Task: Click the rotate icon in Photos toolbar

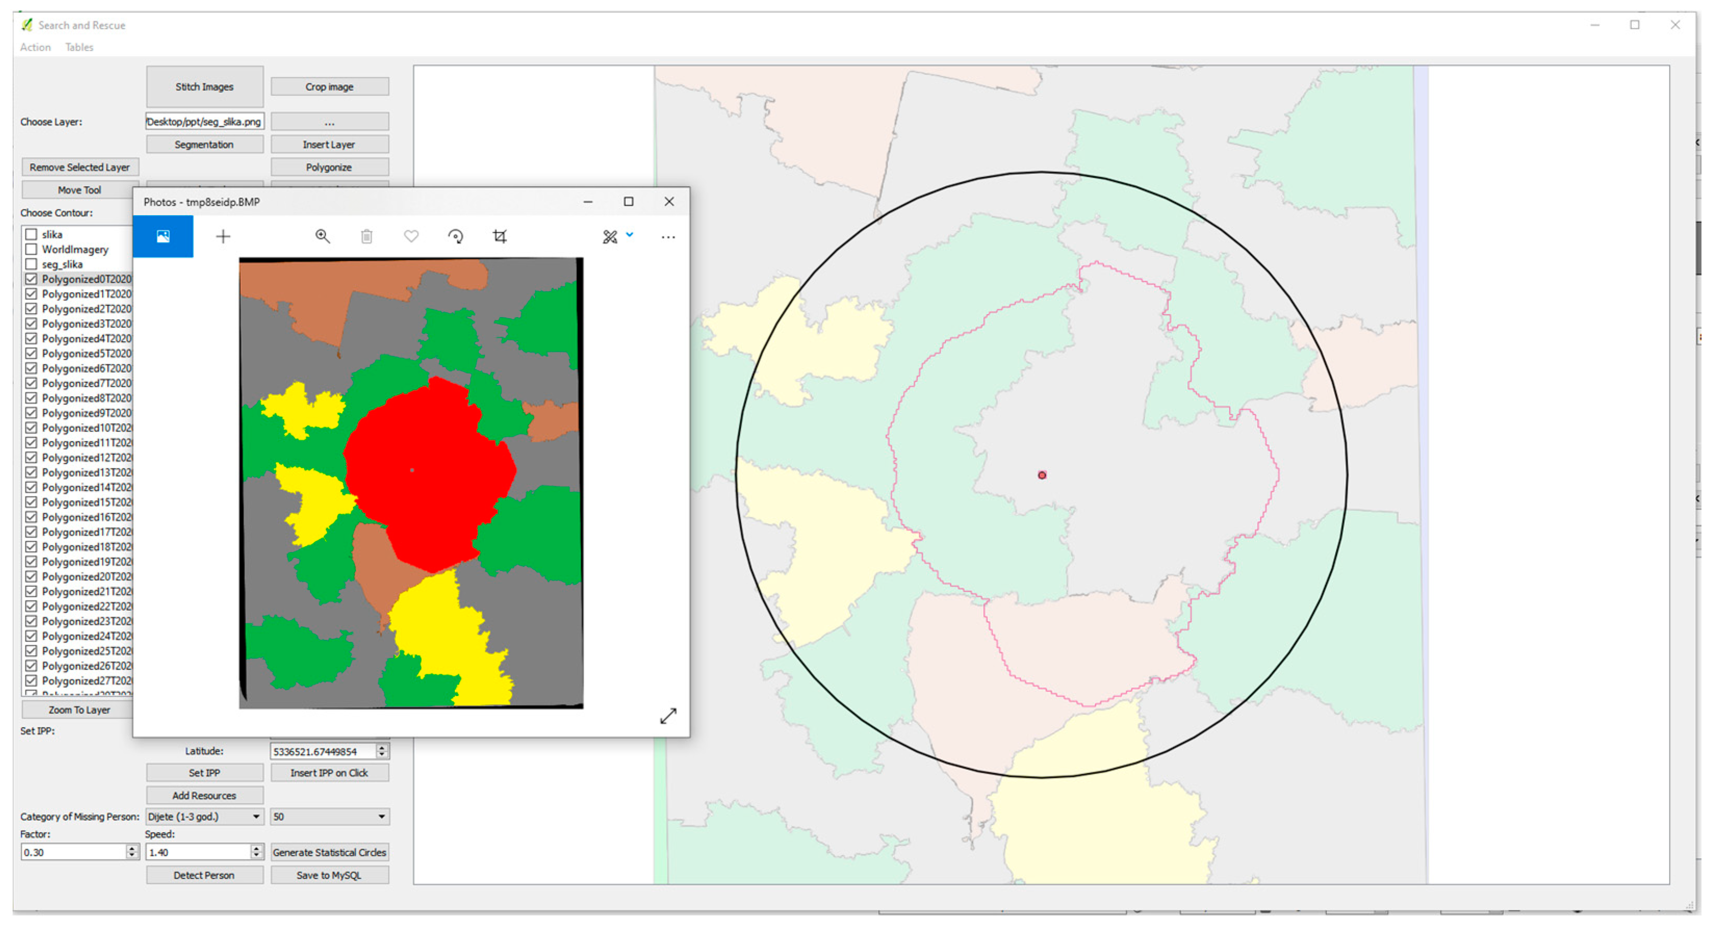Action: pyautogui.click(x=456, y=237)
